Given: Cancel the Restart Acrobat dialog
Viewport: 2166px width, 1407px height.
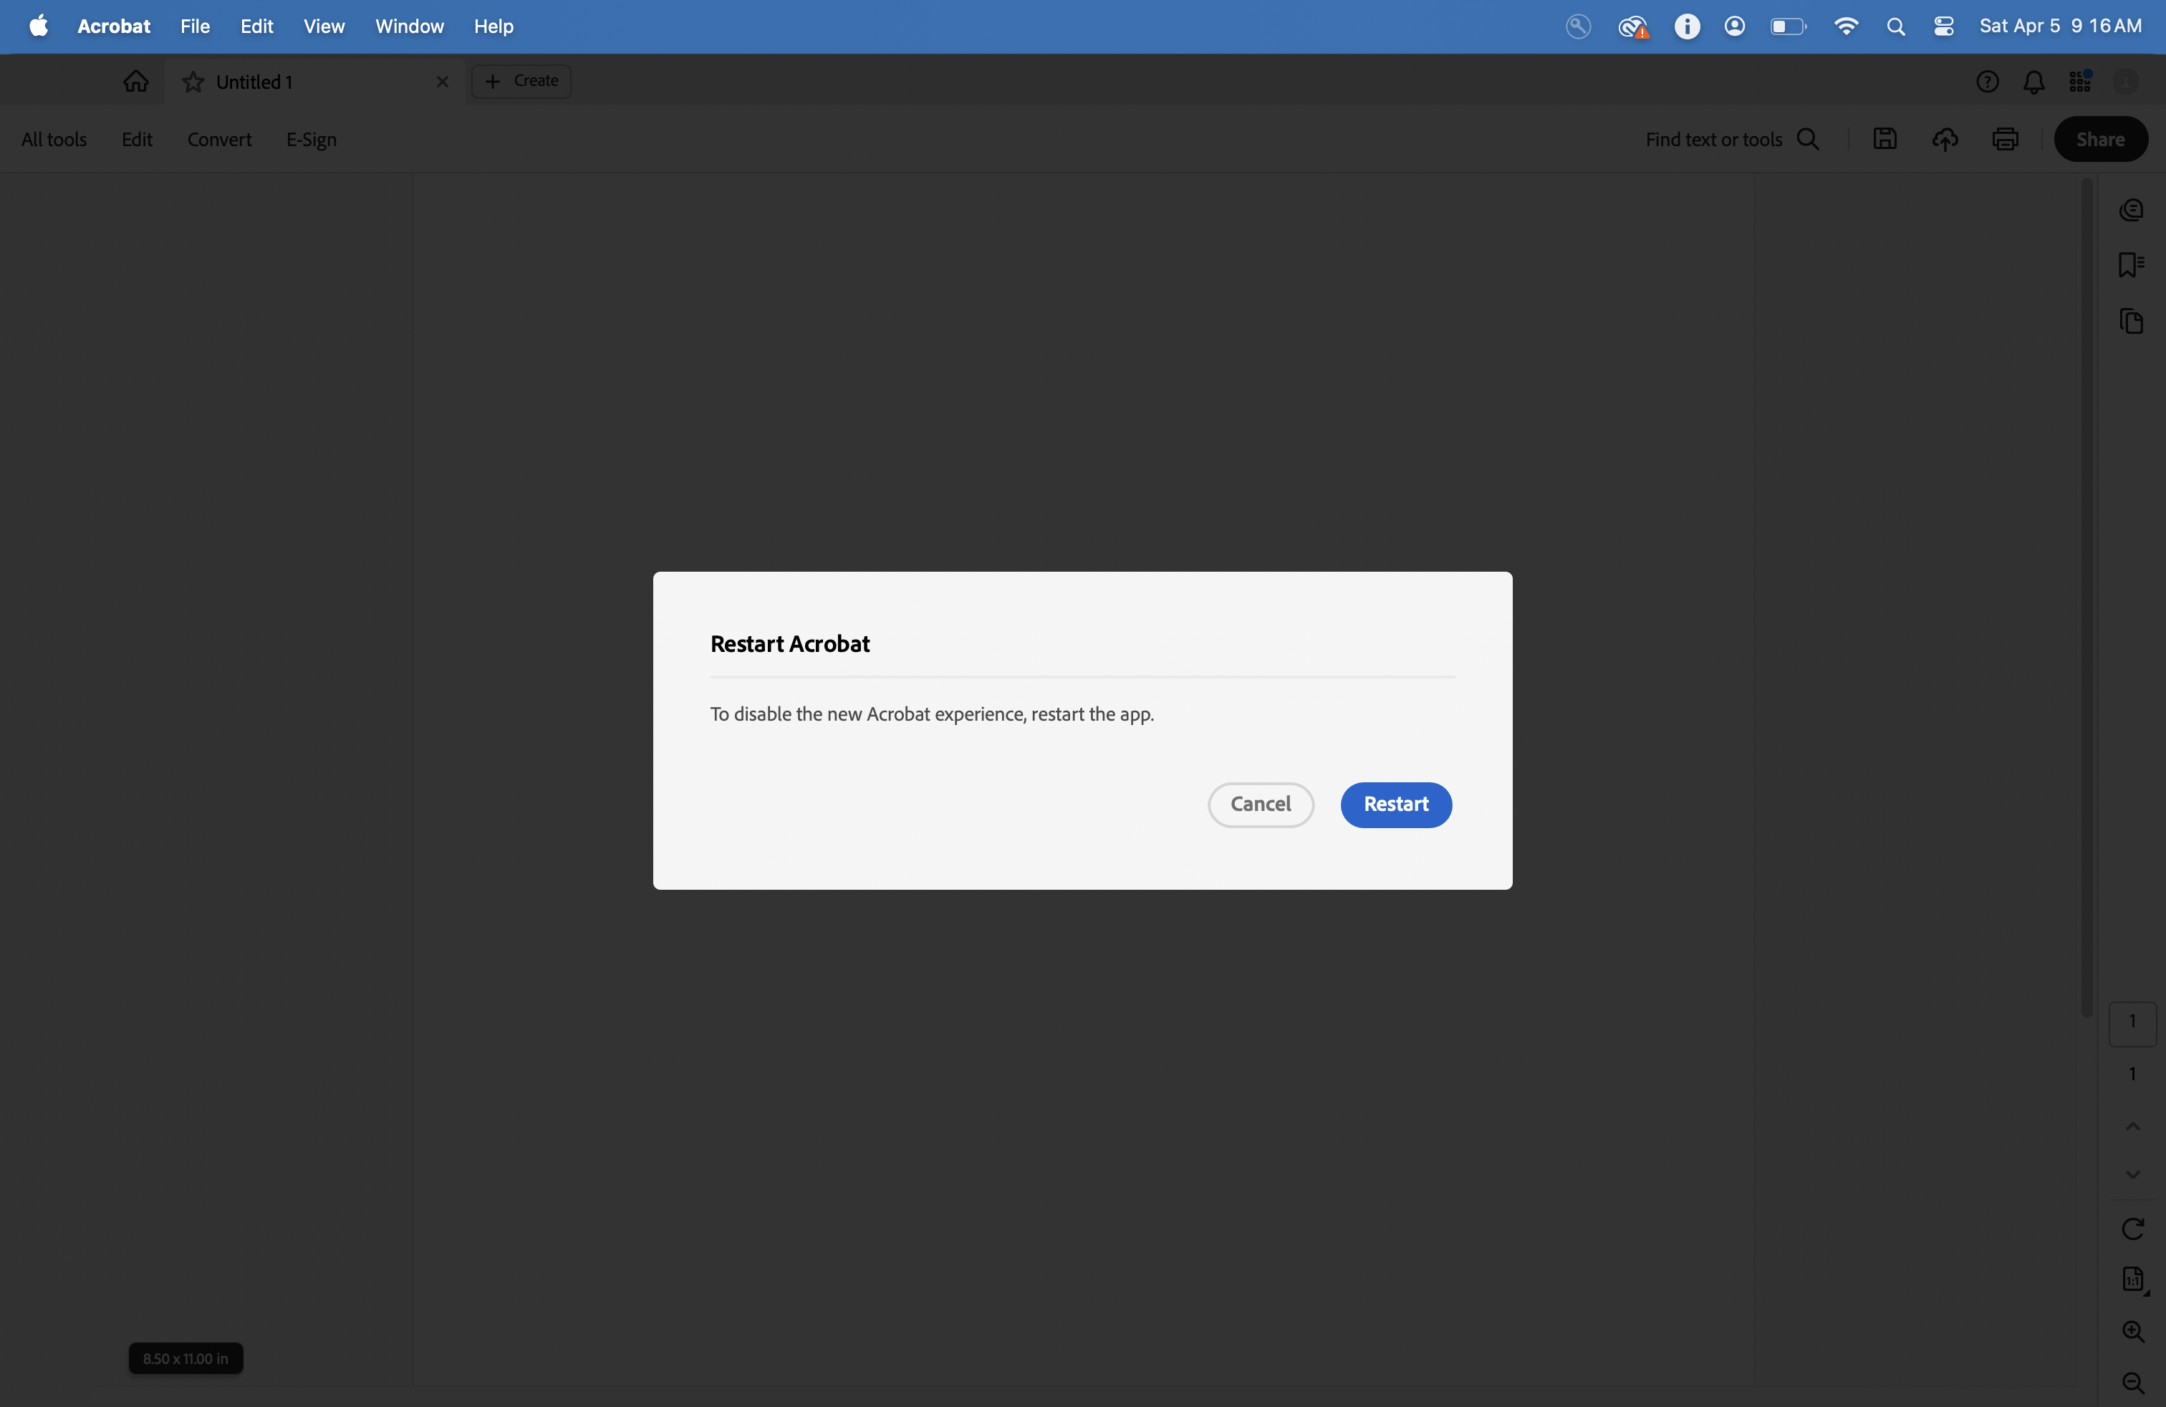Looking at the screenshot, I should [1261, 805].
